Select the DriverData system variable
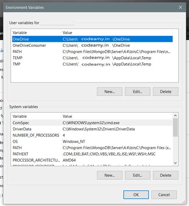189x206 pixels. (x=93, y=129)
